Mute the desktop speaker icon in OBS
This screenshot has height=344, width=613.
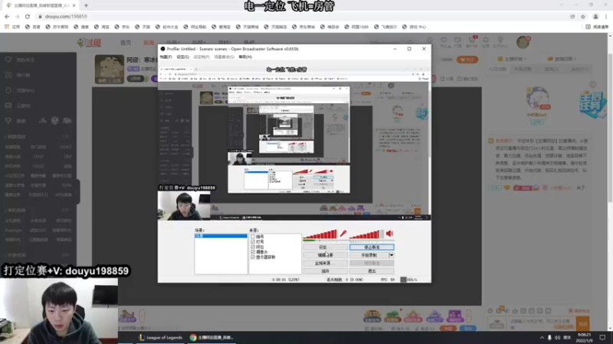click(389, 233)
